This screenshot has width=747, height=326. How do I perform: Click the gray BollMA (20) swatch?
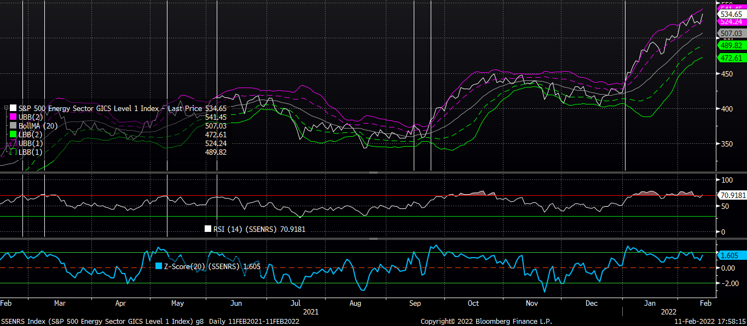coord(13,126)
